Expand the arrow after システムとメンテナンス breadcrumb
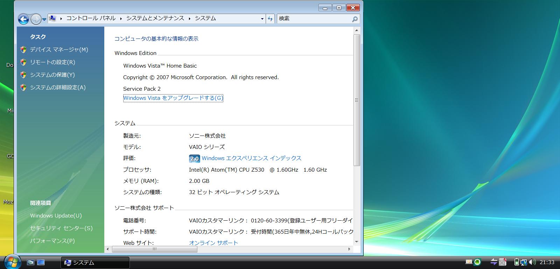560x269 pixels. pos(189,19)
